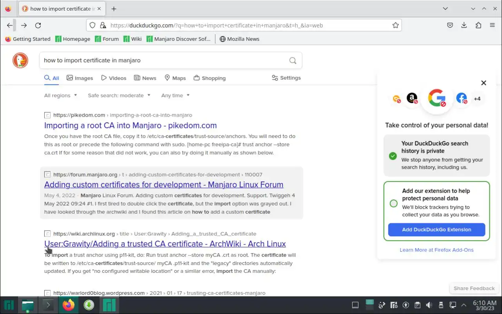Open the Firefox View icon
This screenshot has width=502, height=314.
[8, 9]
